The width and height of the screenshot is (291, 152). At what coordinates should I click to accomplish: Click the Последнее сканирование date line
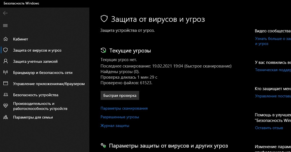pos(166,66)
